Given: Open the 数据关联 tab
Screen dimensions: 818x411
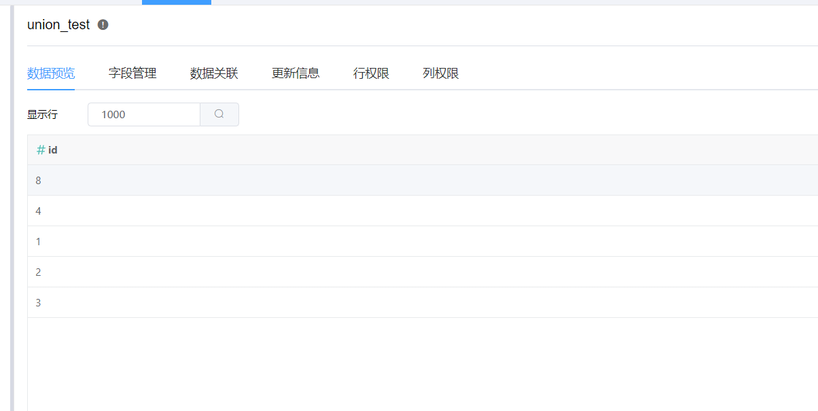Looking at the screenshot, I should tap(214, 73).
